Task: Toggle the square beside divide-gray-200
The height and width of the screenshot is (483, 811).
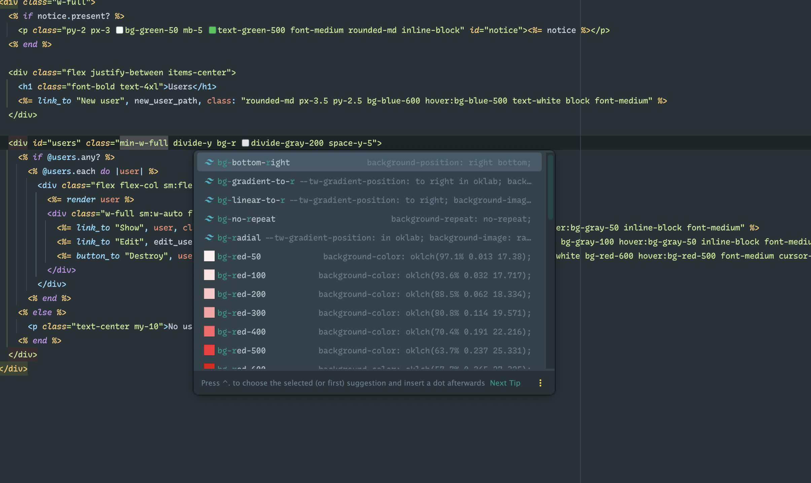Action: pos(245,143)
